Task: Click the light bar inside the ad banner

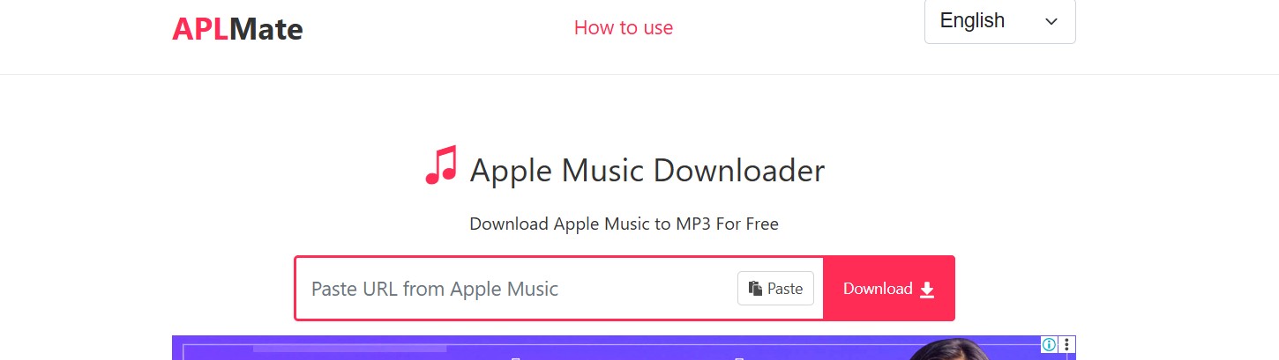Action: pyautogui.click(x=349, y=349)
